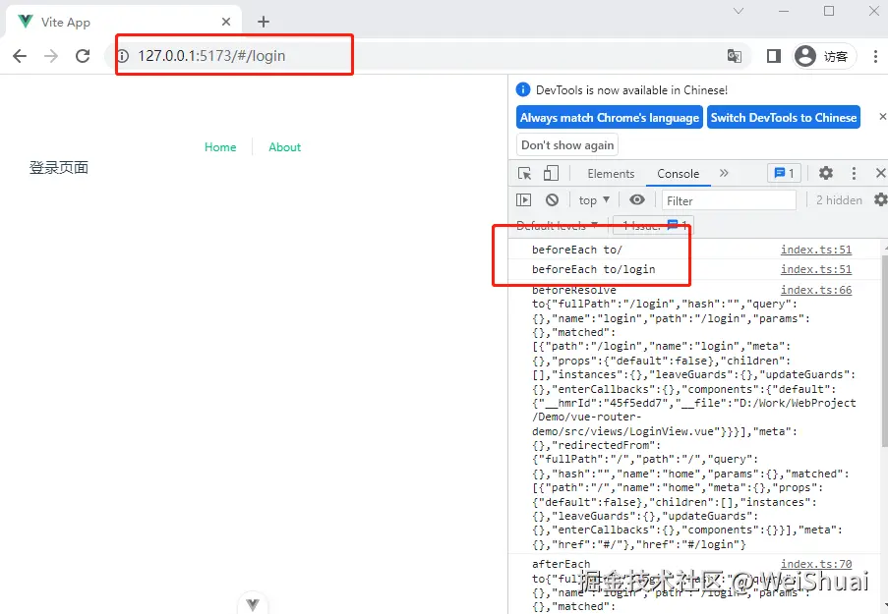Go back with the browser back arrow
The height and width of the screenshot is (614, 888).
click(x=20, y=55)
